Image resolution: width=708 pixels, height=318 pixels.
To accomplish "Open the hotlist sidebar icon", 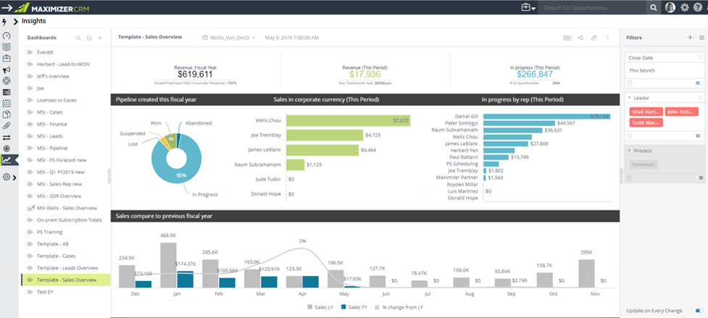I will click(x=7, y=92).
